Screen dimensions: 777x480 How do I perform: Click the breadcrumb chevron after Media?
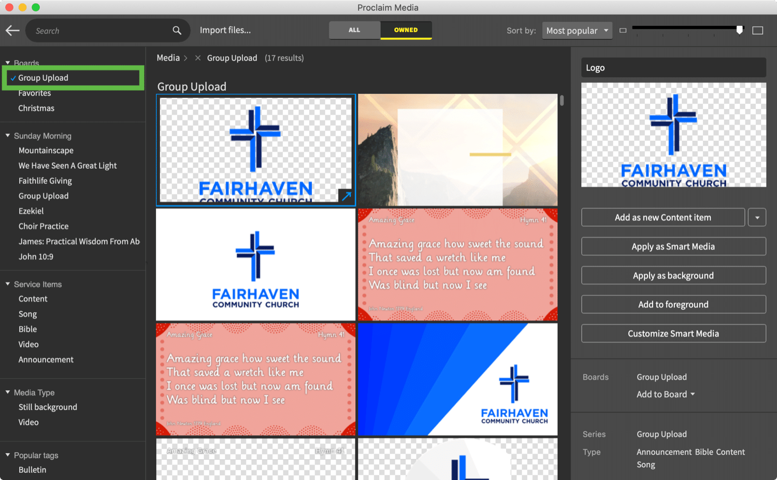[186, 58]
